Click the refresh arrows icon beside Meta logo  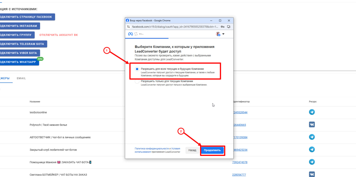click(136, 34)
